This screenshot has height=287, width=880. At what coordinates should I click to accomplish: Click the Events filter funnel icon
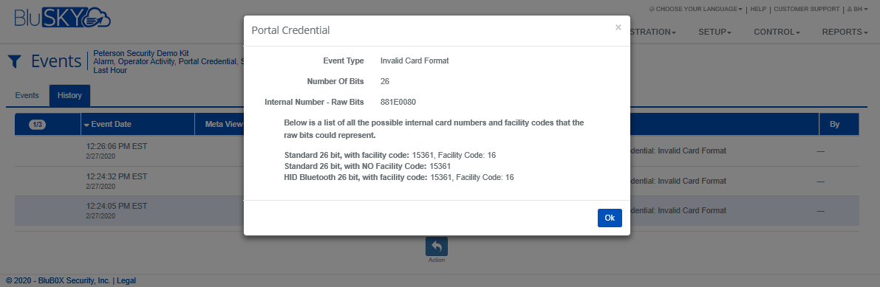pos(15,61)
